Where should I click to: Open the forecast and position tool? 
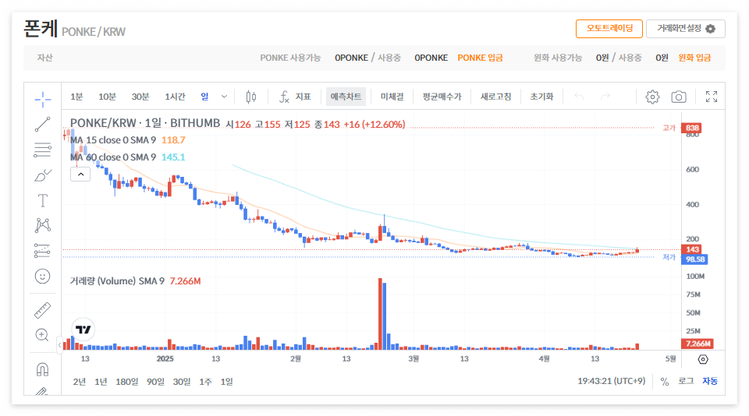pos(42,251)
